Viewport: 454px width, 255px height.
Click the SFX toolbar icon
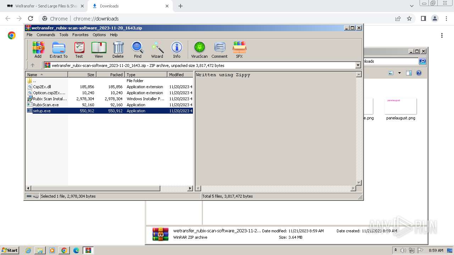(x=239, y=50)
